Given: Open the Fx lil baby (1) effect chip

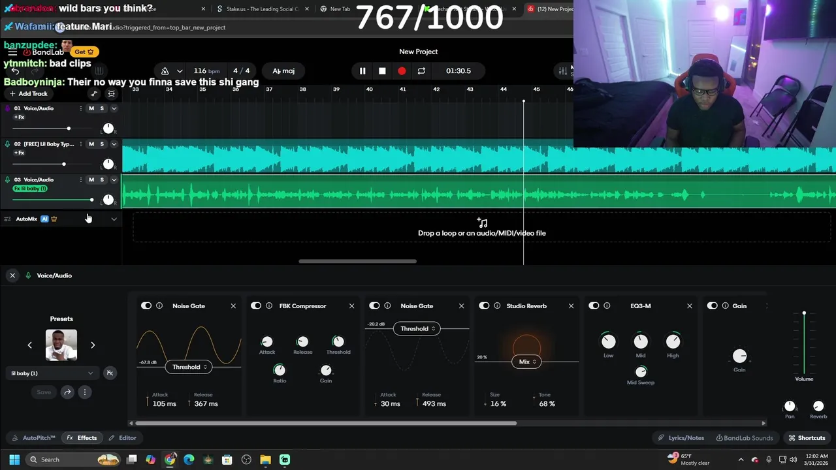Looking at the screenshot, I should point(30,189).
